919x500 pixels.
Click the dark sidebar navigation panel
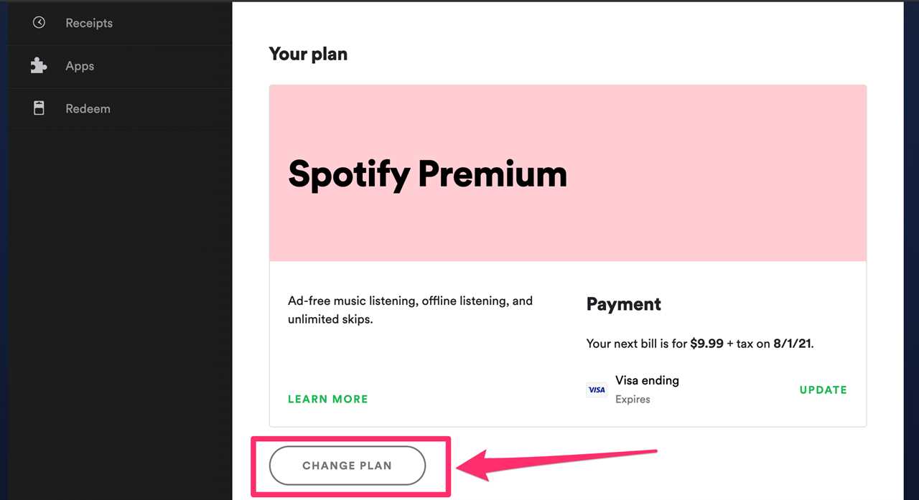(x=120, y=287)
